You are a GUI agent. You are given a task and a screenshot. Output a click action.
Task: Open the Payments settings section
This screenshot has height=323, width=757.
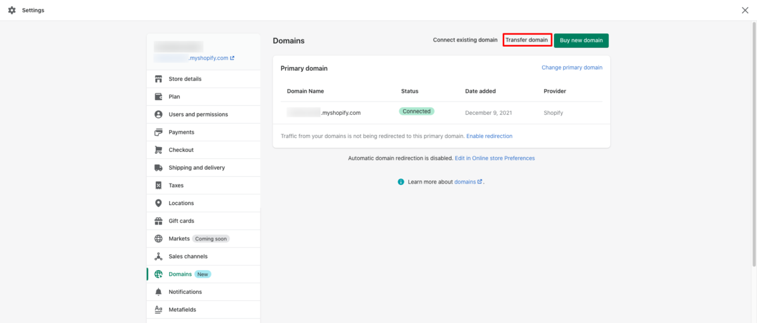click(181, 132)
